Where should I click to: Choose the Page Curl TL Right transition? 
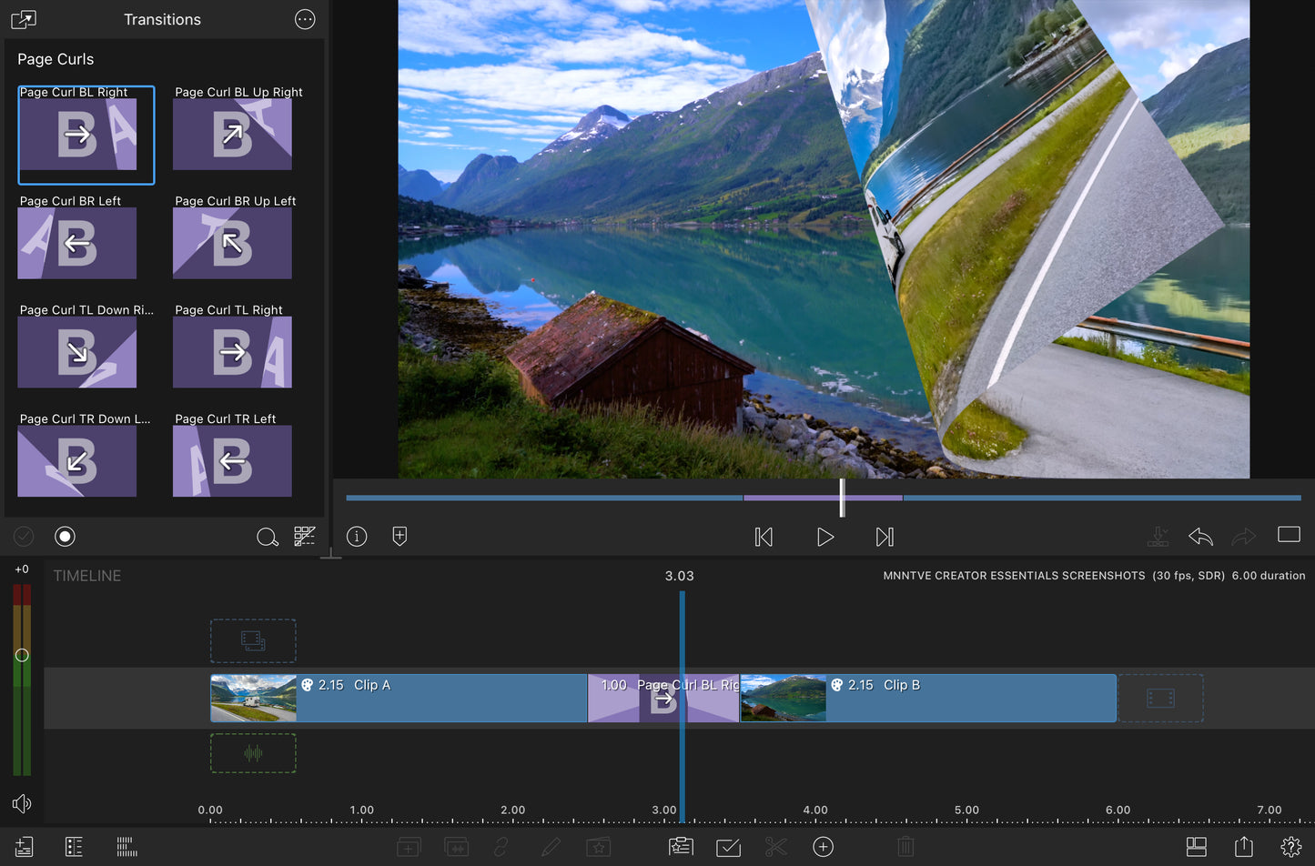pyautogui.click(x=232, y=351)
